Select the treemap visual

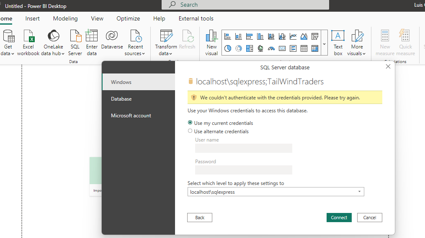[x=250, y=48]
